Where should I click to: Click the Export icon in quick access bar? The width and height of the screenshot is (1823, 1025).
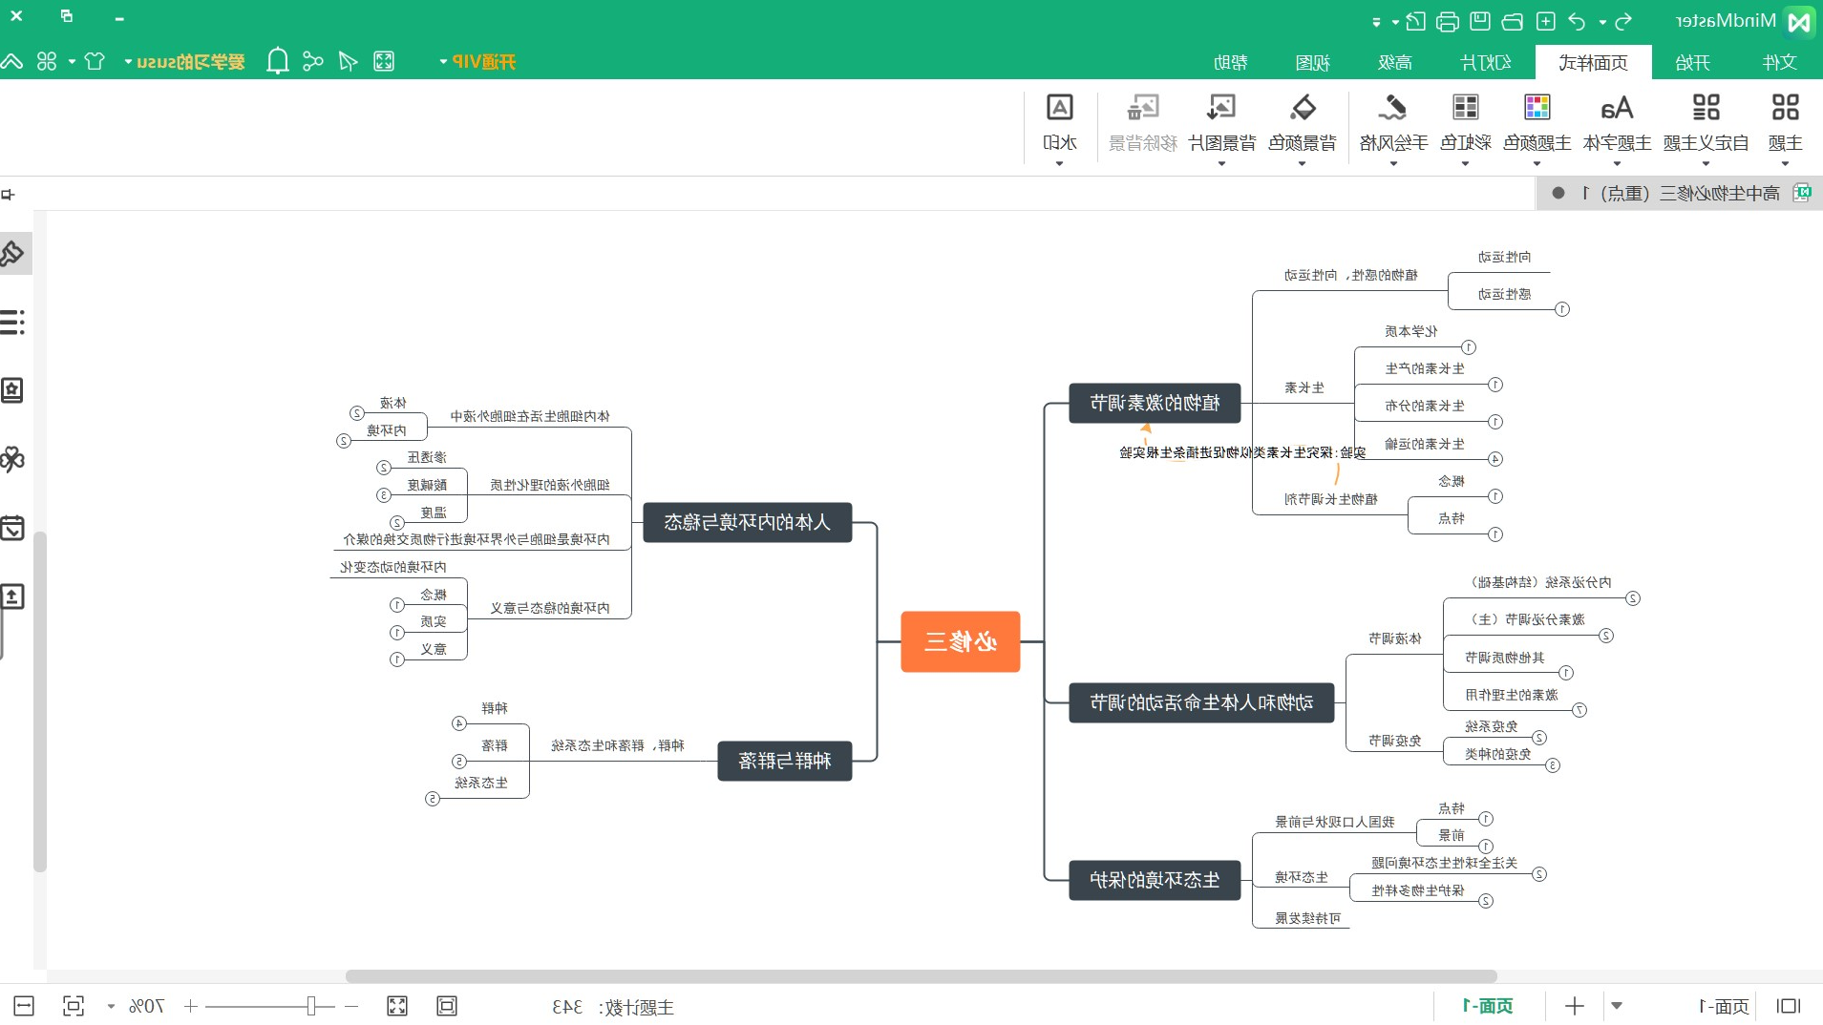[x=1415, y=21]
